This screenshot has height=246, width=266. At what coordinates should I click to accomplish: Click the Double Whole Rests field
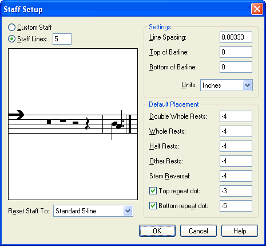pos(236,116)
